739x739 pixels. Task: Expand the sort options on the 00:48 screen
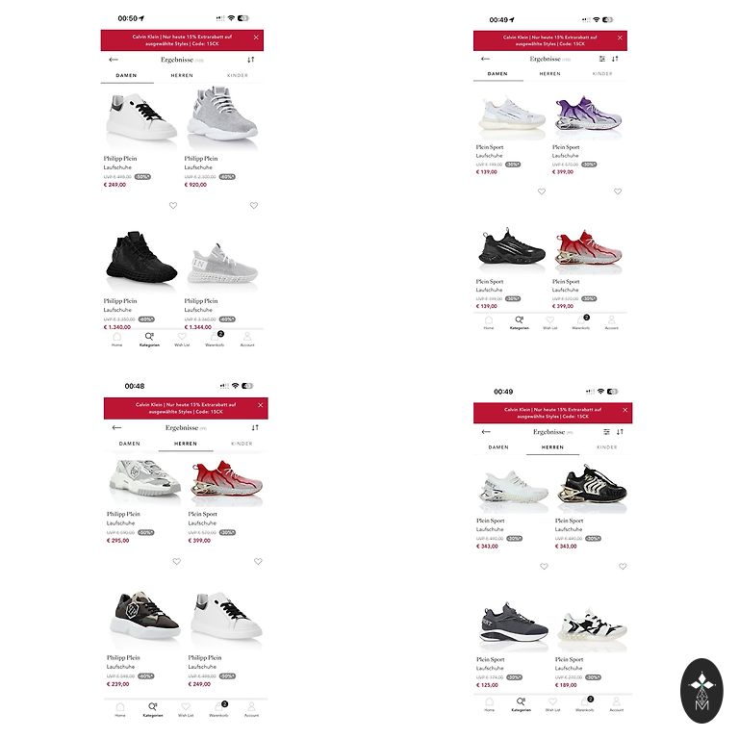pyautogui.click(x=255, y=427)
